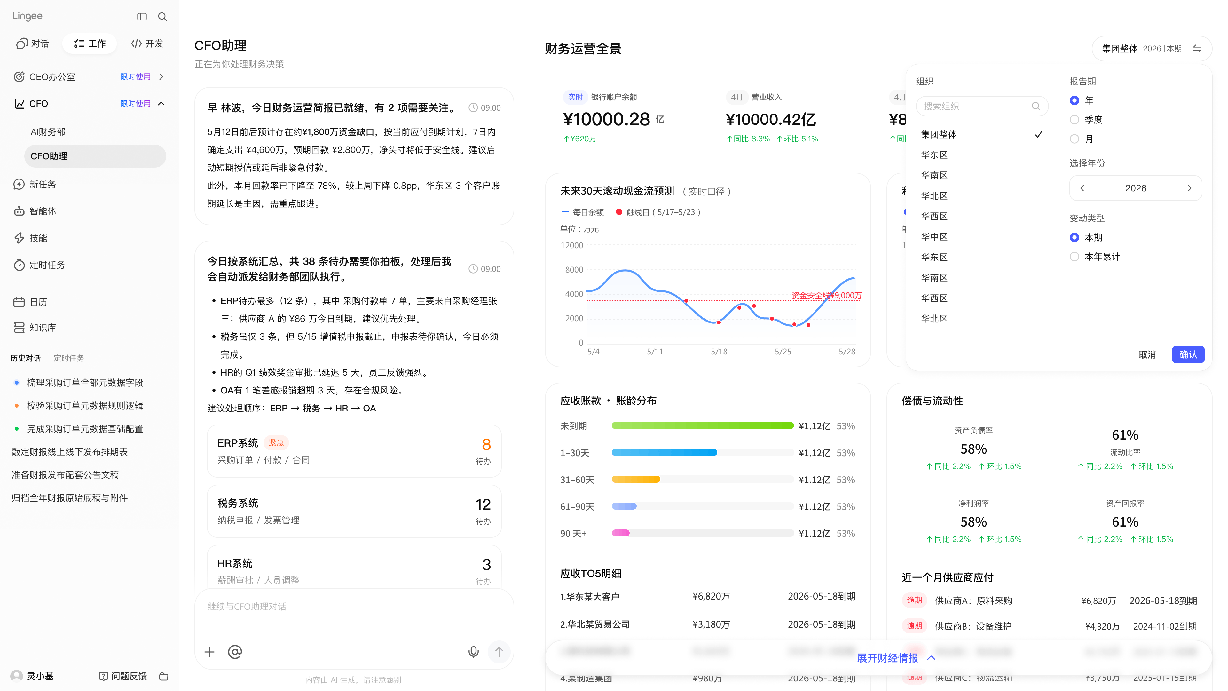Expand the CEO办公室 chevron
Image resolution: width=1228 pixels, height=691 pixels.
[161, 77]
